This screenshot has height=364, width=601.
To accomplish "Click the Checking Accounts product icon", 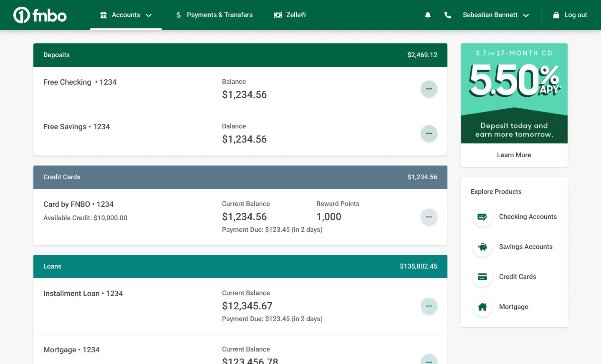I will (482, 217).
